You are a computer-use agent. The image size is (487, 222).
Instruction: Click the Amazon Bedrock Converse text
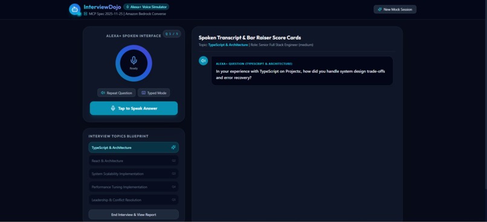[146, 14]
